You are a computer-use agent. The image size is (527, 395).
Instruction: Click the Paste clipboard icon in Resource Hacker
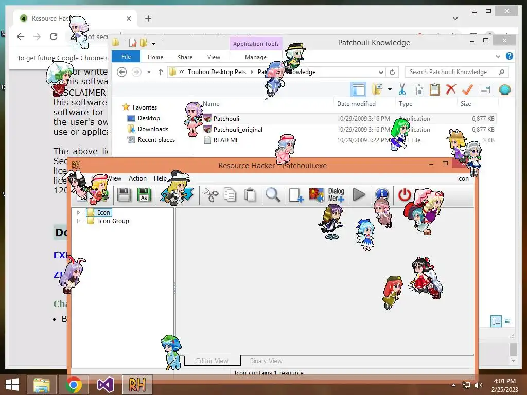coord(250,195)
